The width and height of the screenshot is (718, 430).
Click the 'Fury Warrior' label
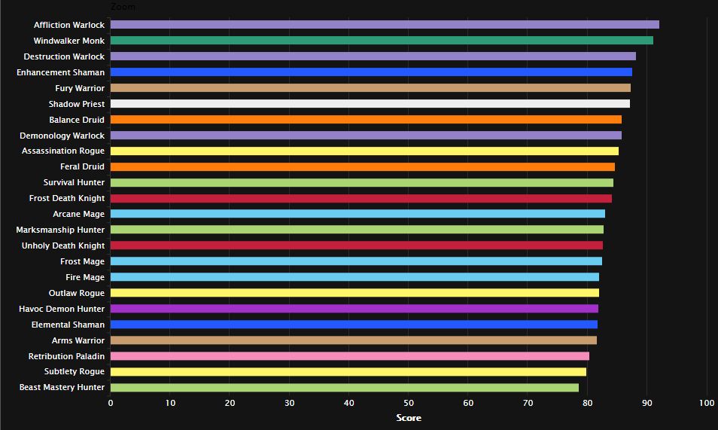(x=80, y=88)
